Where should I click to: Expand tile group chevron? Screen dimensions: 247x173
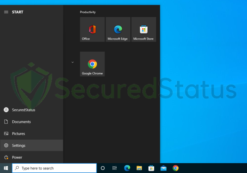coord(73,62)
